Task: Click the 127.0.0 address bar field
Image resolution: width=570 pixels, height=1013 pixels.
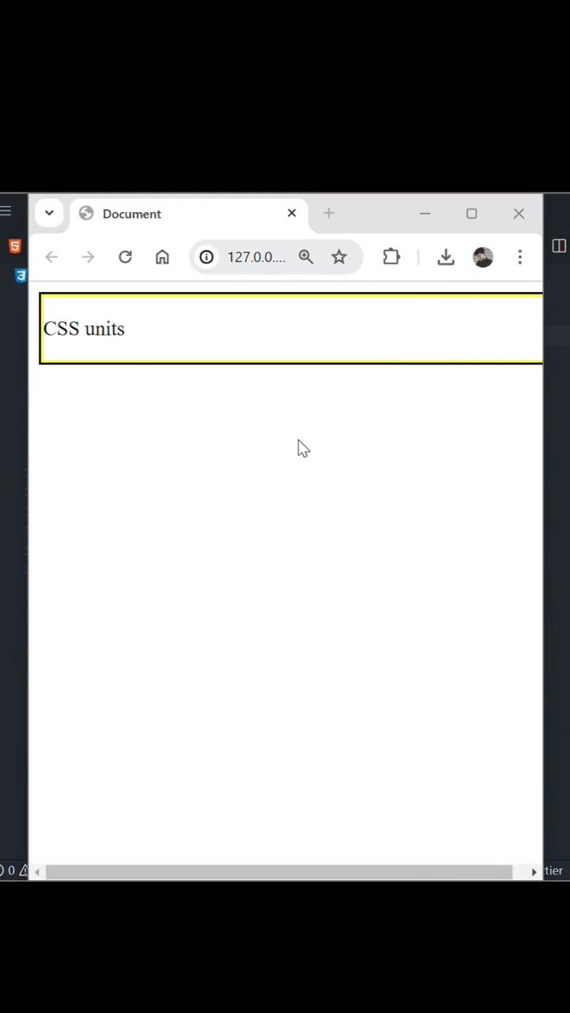Action: click(x=256, y=256)
